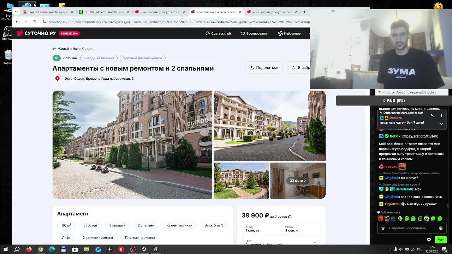The image size is (452, 254).
Task: Open a new browser tab
Action: [304, 12]
